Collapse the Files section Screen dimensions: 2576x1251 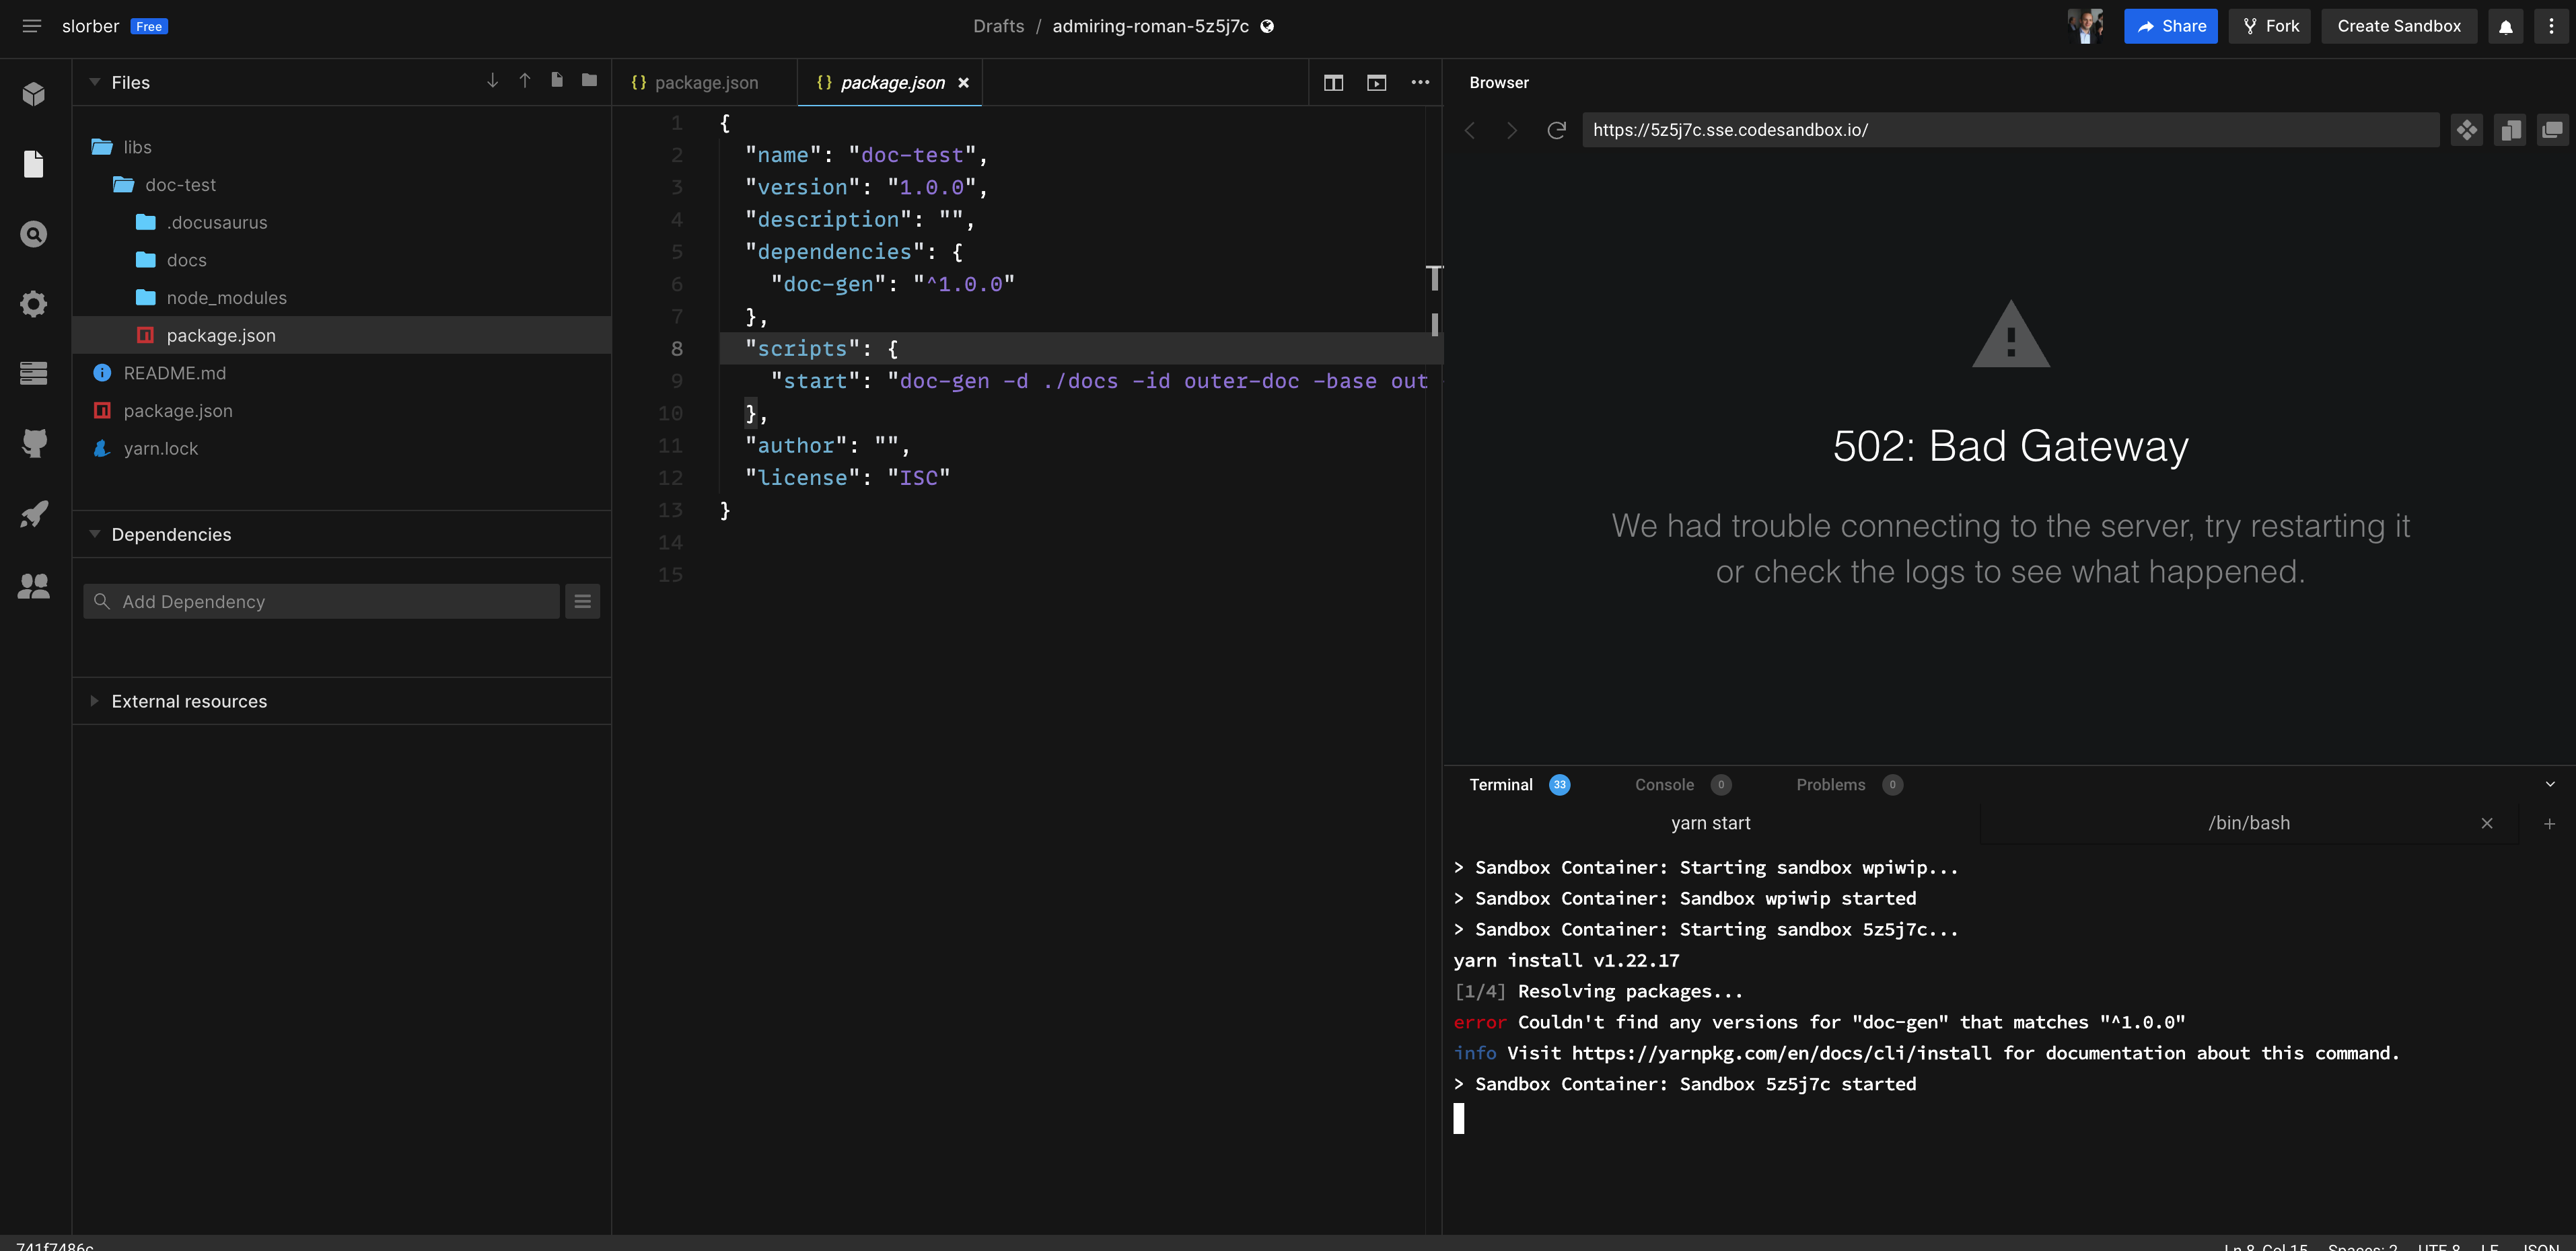95,82
